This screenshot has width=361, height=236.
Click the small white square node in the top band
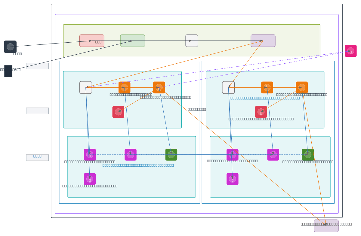pos(192,41)
